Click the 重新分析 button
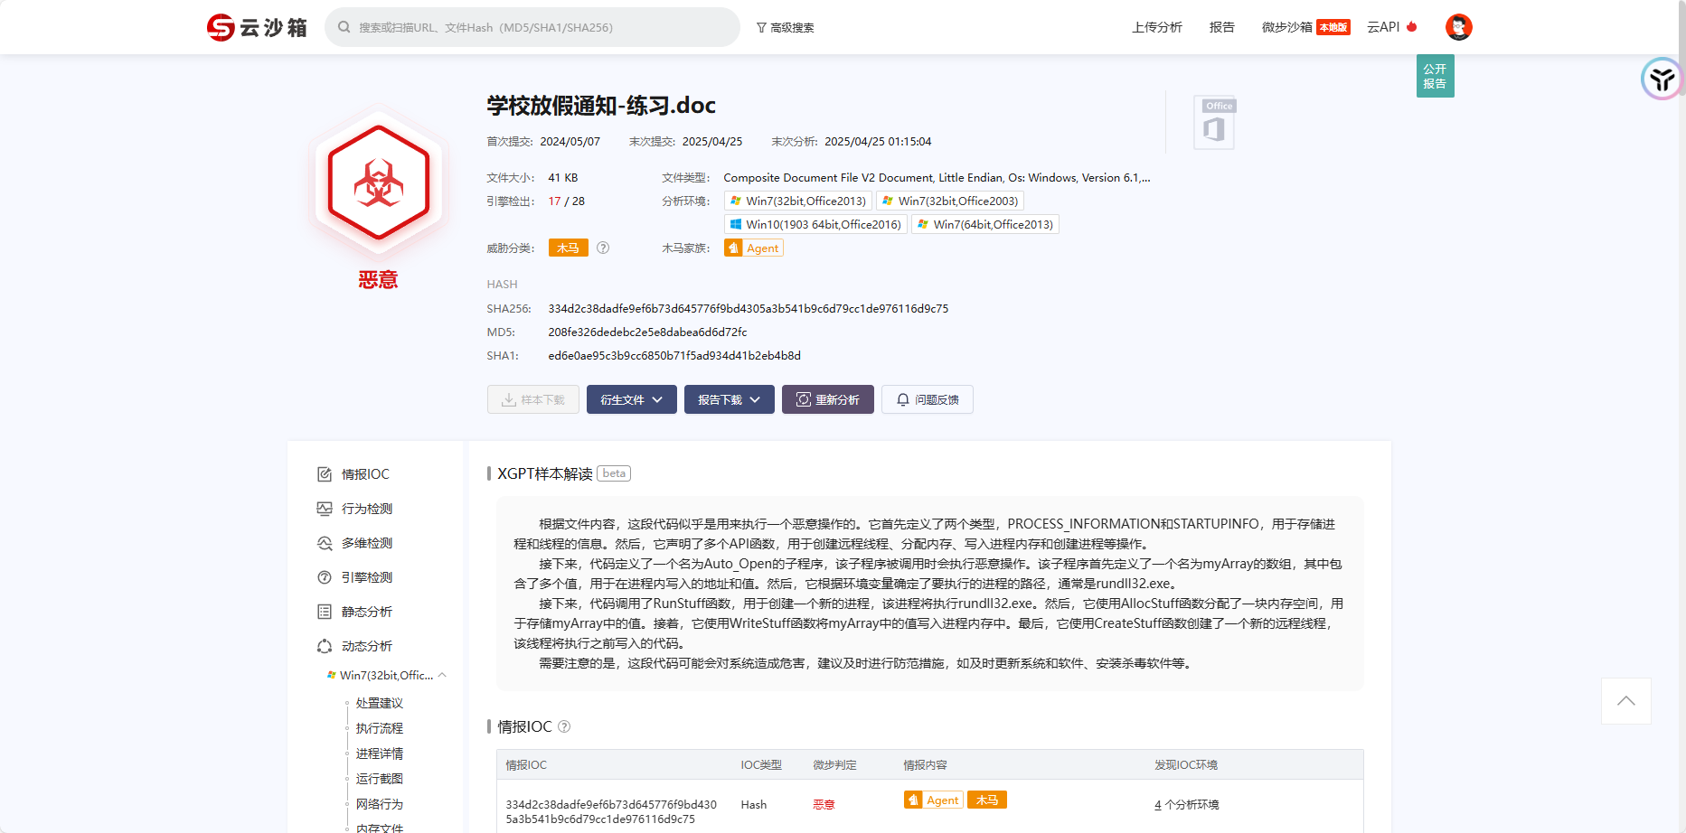The width and height of the screenshot is (1686, 833). (827, 399)
